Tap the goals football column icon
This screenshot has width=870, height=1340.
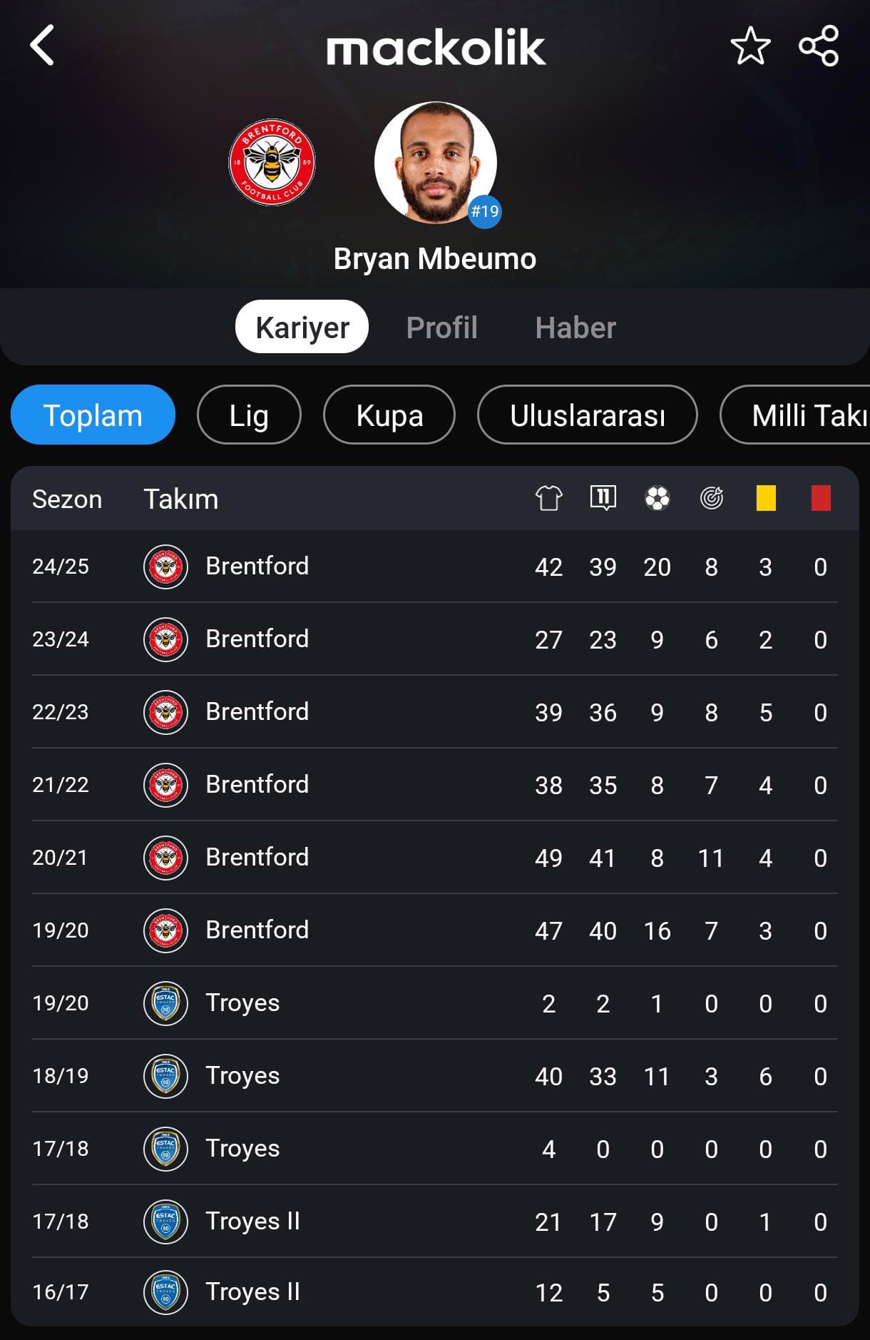coord(657,498)
